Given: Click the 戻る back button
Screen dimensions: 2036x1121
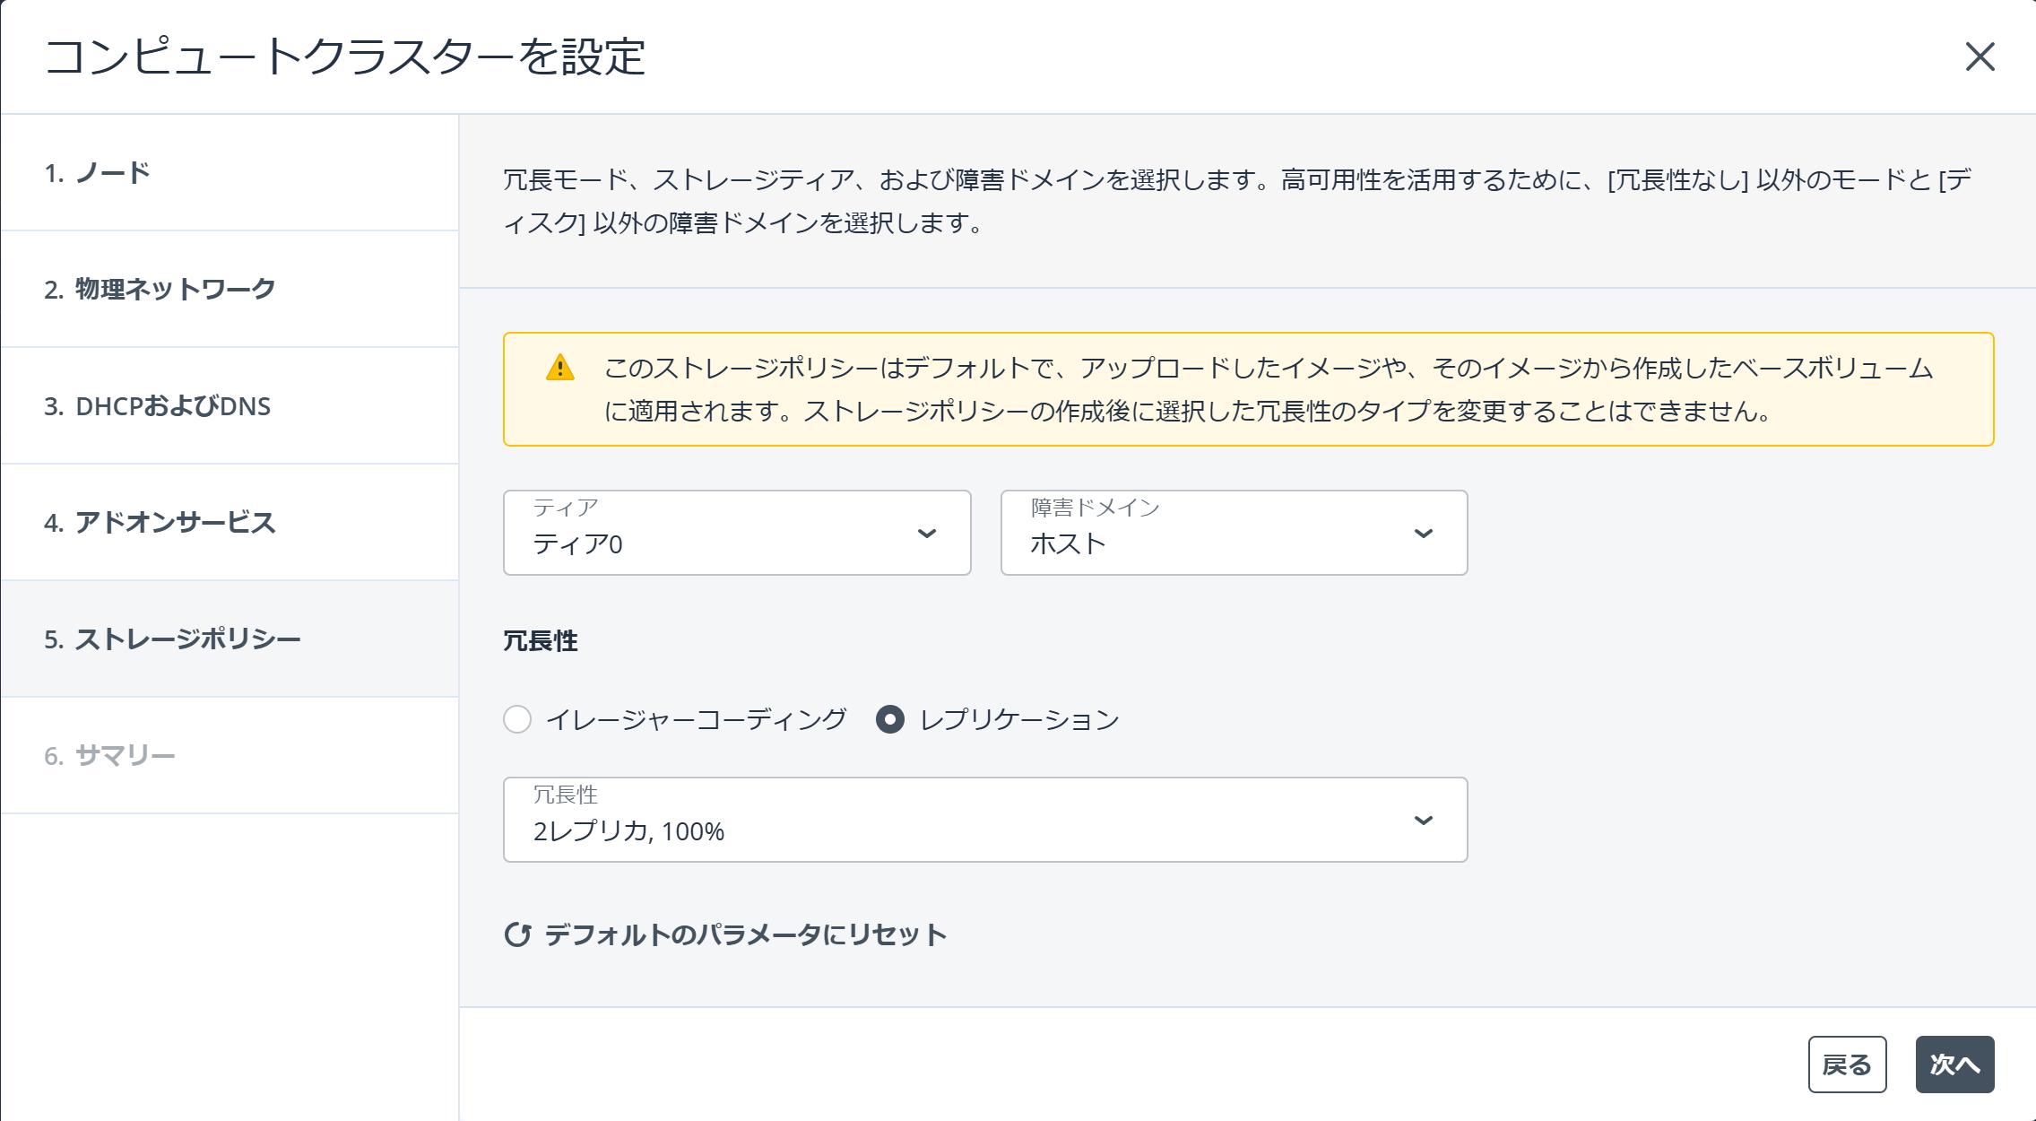Looking at the screenshot, I should [x=1847, y=1065].
